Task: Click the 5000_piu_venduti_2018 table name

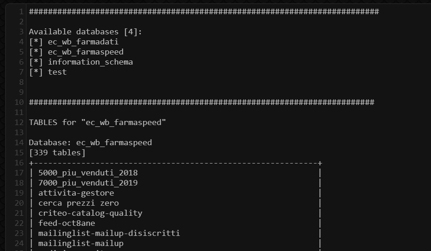Action: click(x=88, y=173)
